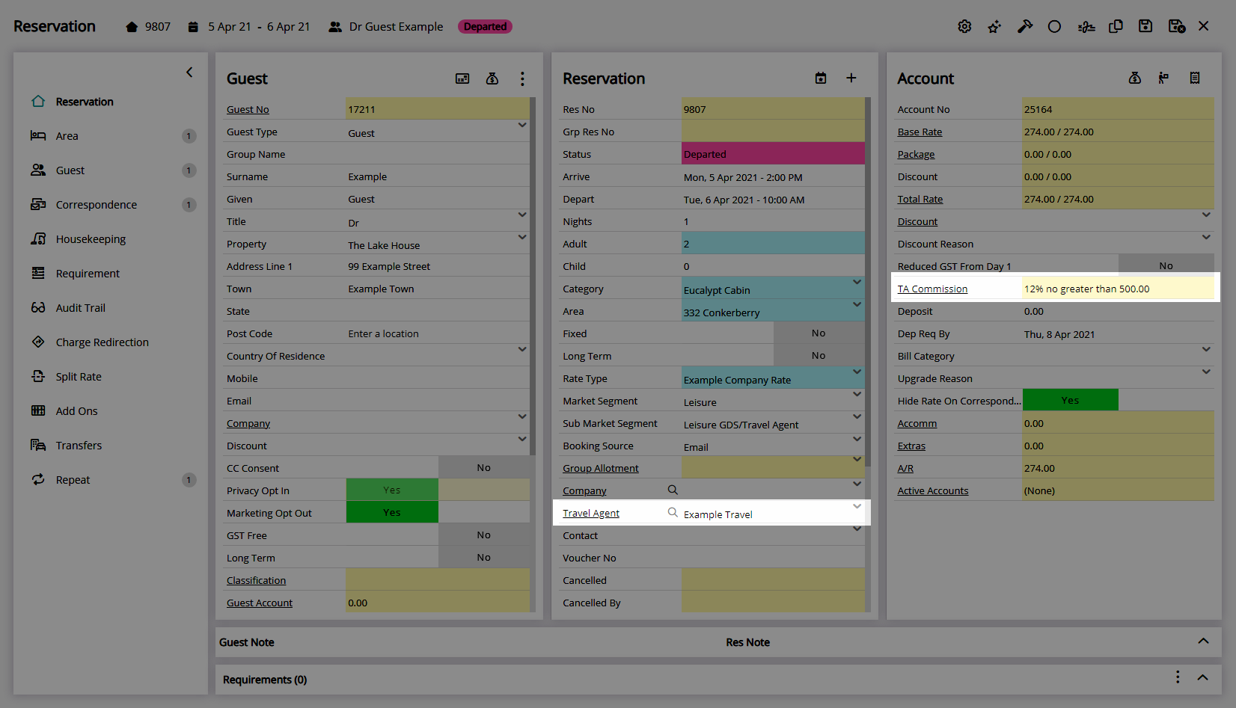Open the receipt icon in Account panel

(1195, 79)
